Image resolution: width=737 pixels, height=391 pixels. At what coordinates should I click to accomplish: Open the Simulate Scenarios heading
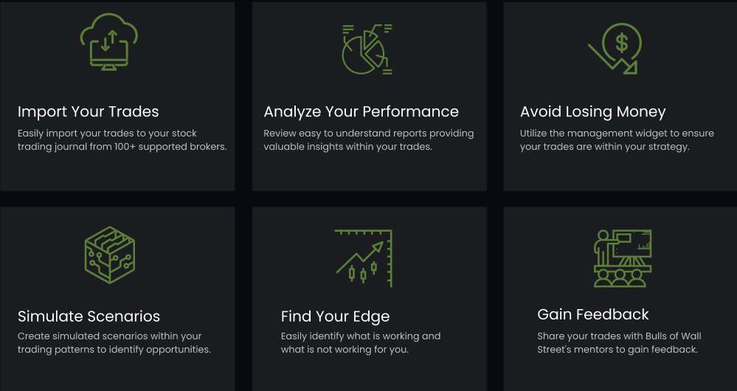pyautogui.click(x=89, y=316)
